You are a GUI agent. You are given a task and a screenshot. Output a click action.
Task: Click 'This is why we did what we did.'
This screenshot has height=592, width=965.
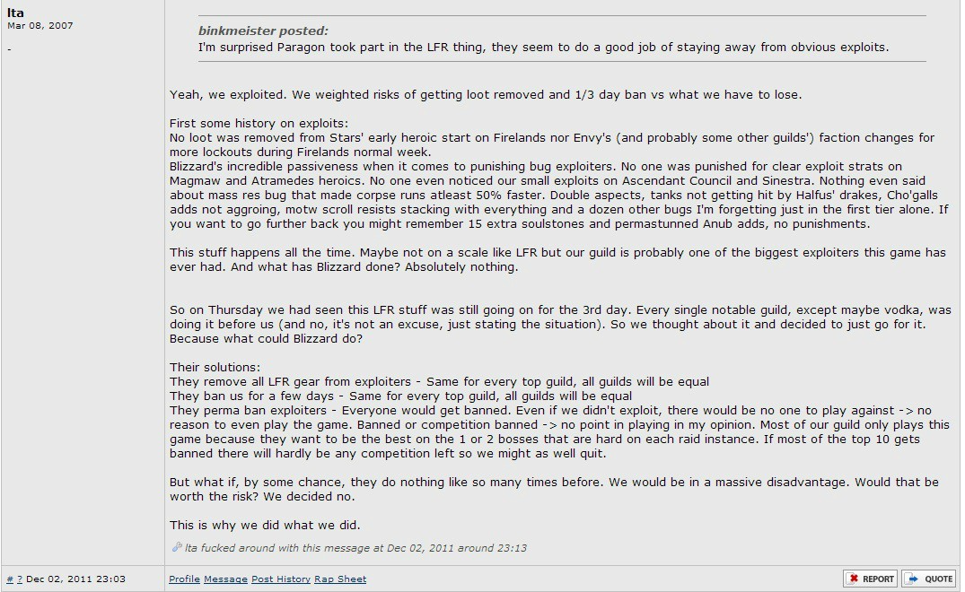coord(265,525)
